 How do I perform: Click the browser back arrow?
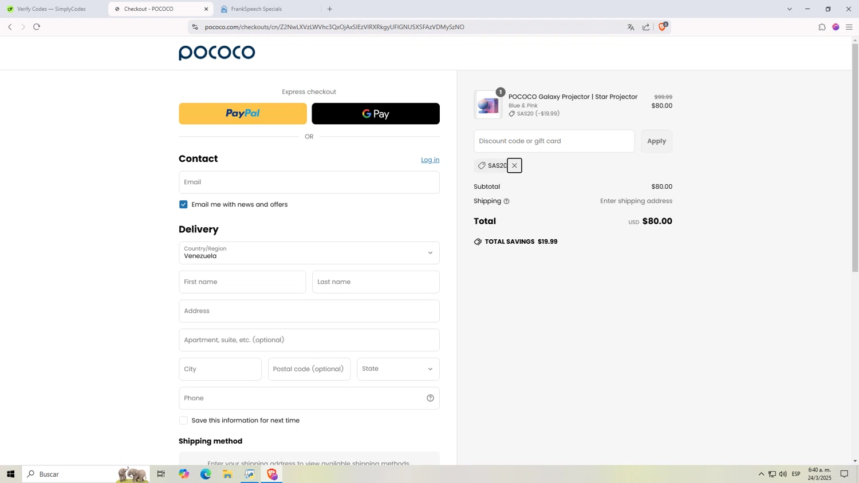(10, 27)
